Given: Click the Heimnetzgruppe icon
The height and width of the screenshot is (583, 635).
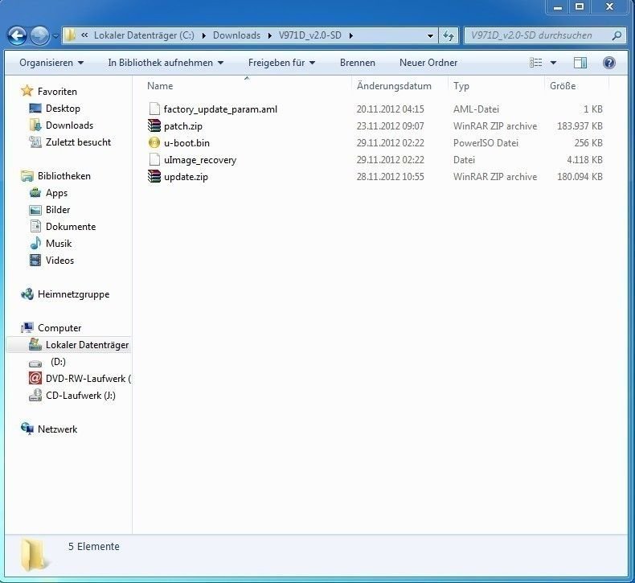Looking at the screenshot, I should point(27,294).
